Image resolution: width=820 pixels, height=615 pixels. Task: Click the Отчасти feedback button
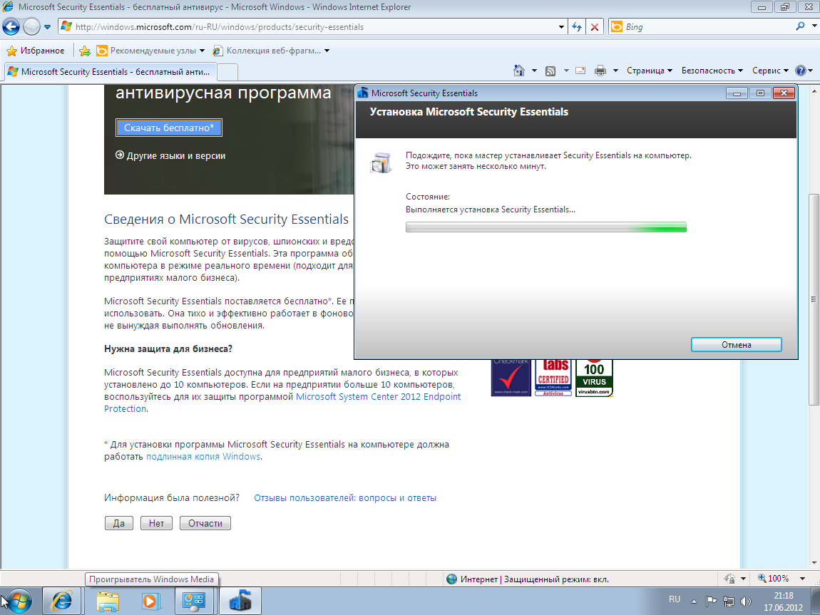(205, 523)
